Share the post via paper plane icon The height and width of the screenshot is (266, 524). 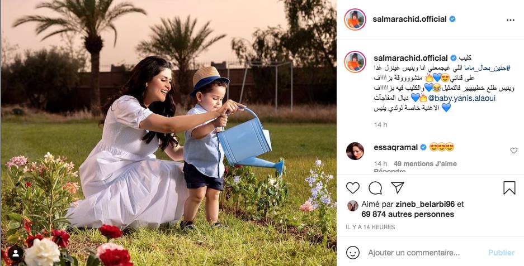click(398, 188)
